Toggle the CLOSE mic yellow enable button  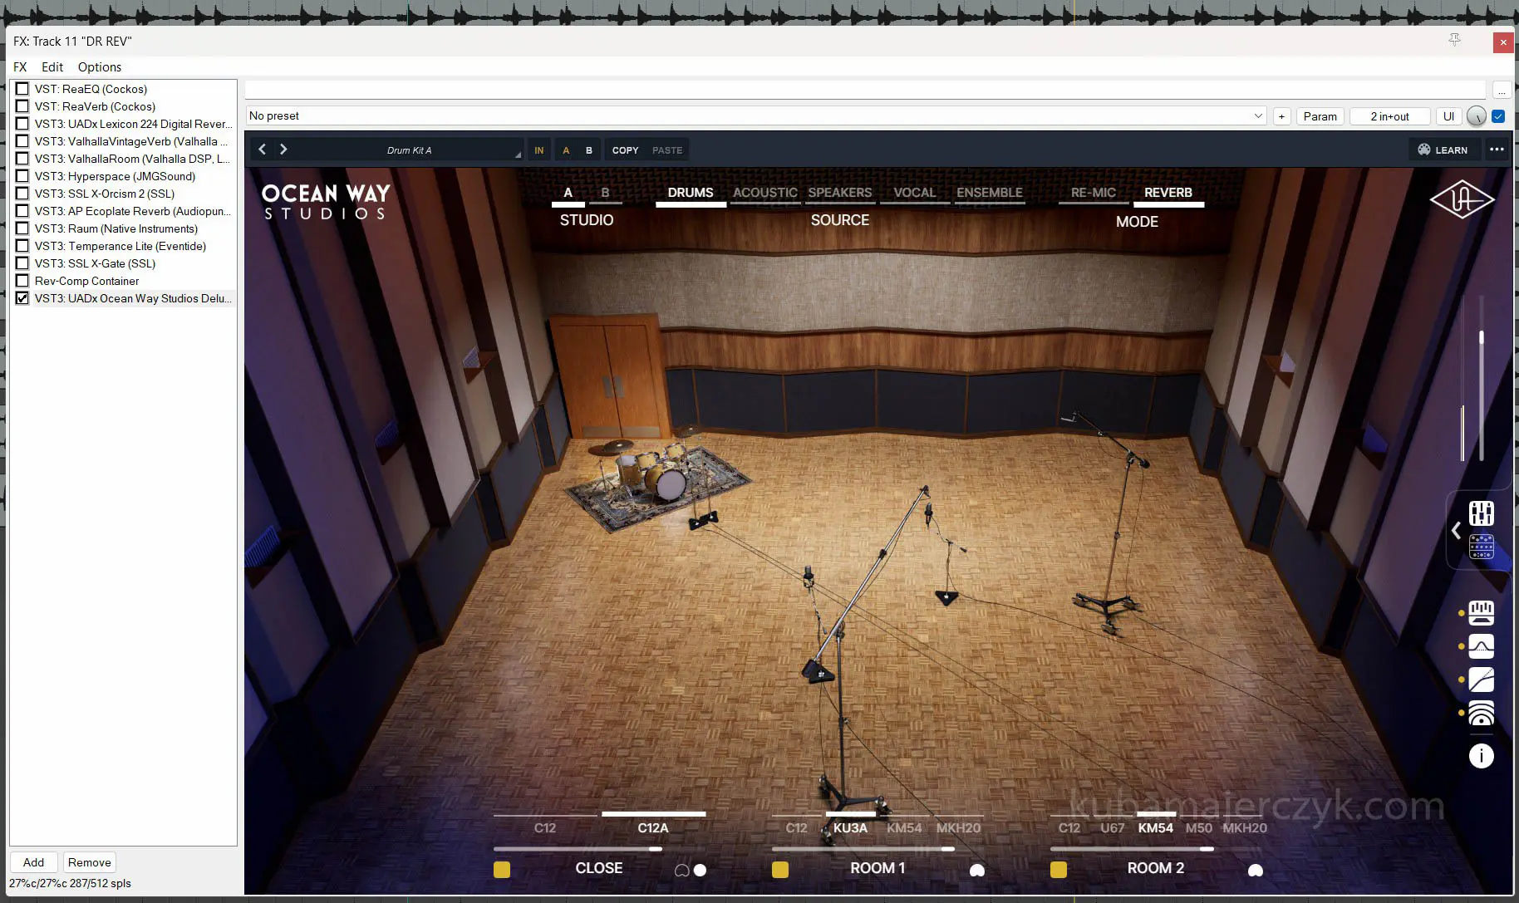point(502,870)
